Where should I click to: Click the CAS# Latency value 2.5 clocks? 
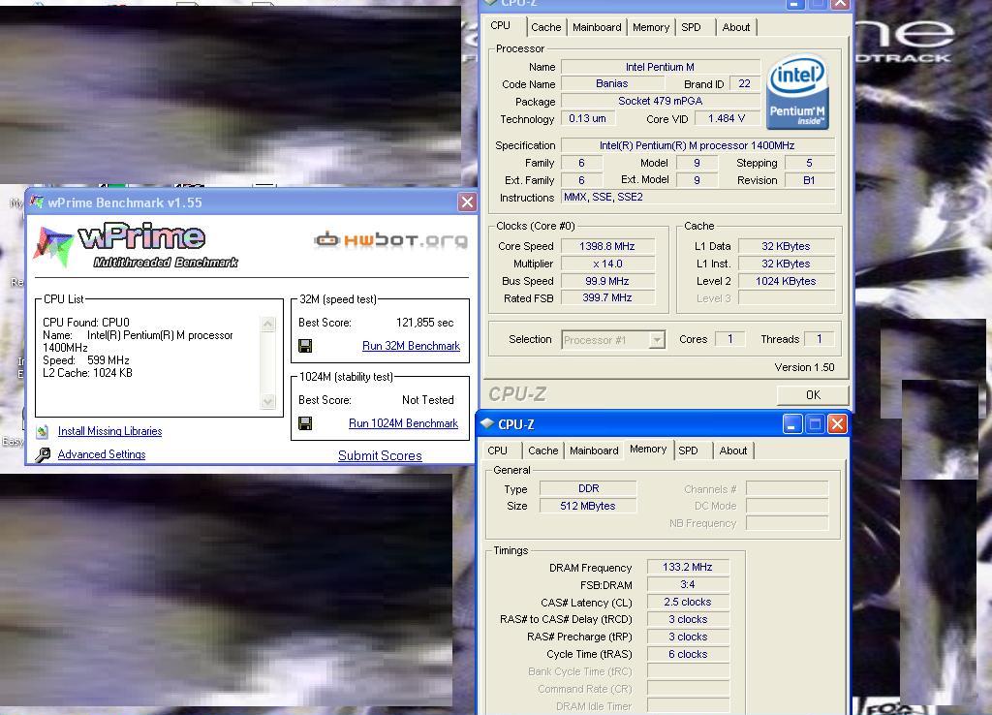[x=688, y=602]
